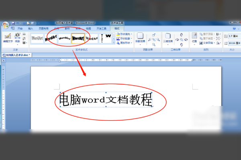241x160 pixels.
Task: Open Word help icon
Action: click(x=234, y=28)
